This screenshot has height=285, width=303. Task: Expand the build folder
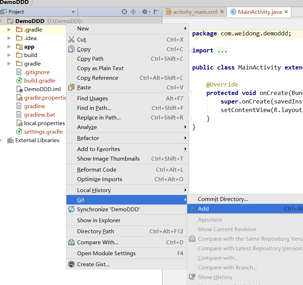[9, 55]
